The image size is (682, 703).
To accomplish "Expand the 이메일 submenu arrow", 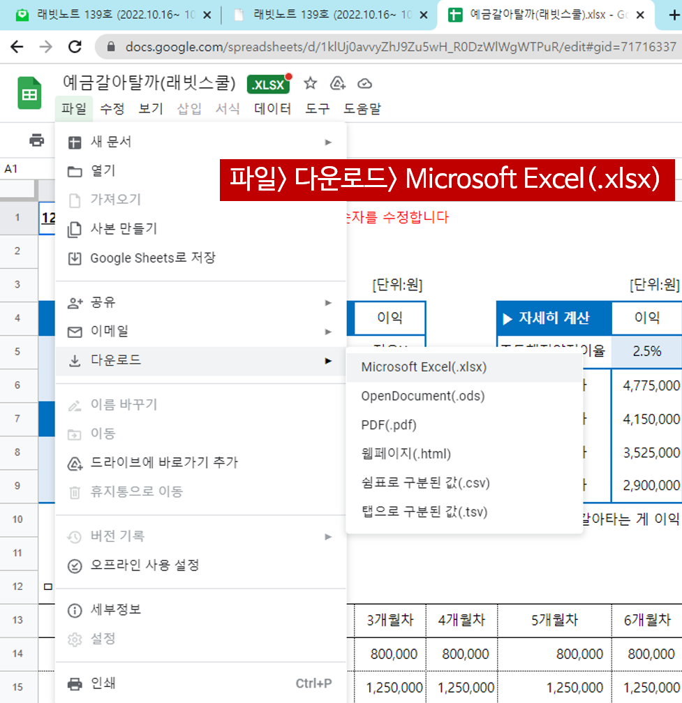I will [328, 332].
